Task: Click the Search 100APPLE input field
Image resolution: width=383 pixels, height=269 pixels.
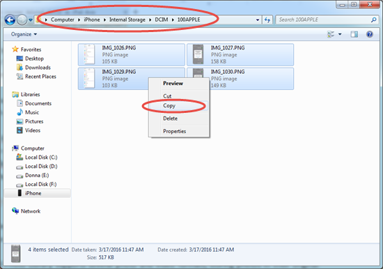Action: (324, 20)
